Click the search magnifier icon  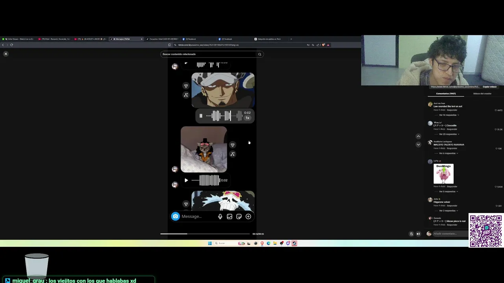[259, 54]
